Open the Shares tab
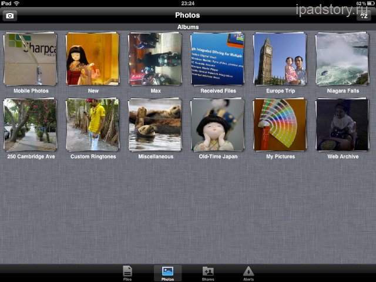The height and width of the screenshot is (282, 376). click(x=208, y=273)
